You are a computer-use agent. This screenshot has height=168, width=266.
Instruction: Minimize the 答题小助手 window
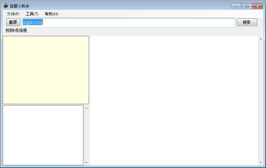[236, 6]
